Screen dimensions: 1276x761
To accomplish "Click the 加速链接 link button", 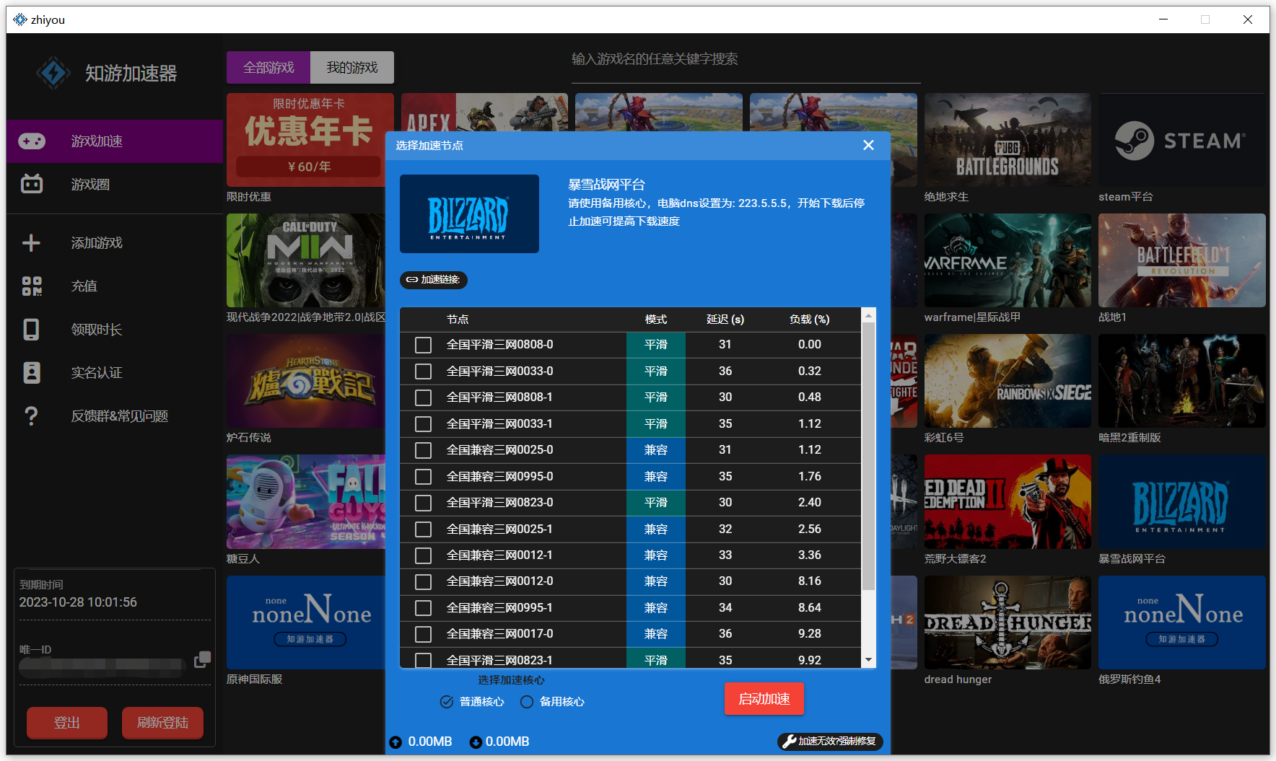I will [433, 280].
